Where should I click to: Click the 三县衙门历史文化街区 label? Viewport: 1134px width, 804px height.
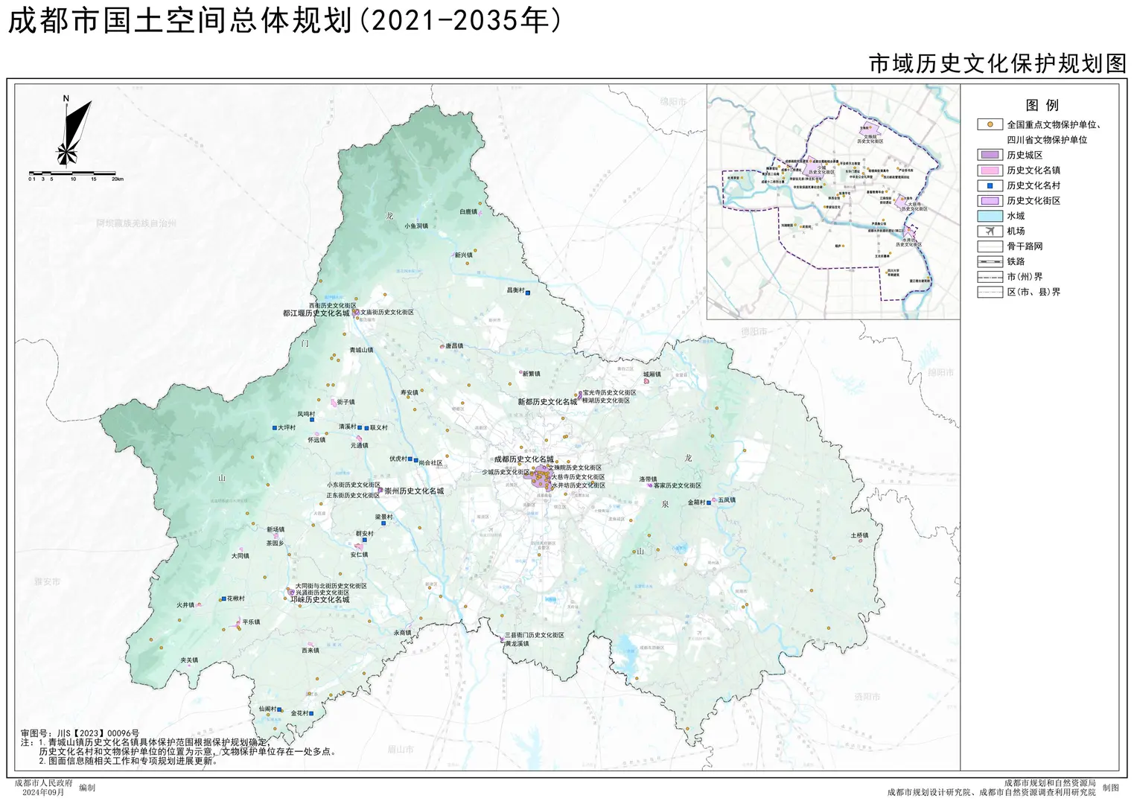coord(535,635)
